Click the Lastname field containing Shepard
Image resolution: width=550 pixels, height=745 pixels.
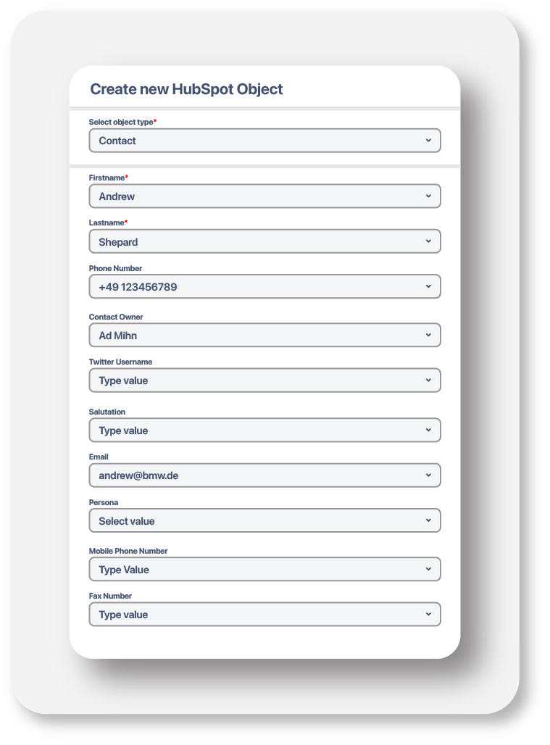(x=264, y=241)
